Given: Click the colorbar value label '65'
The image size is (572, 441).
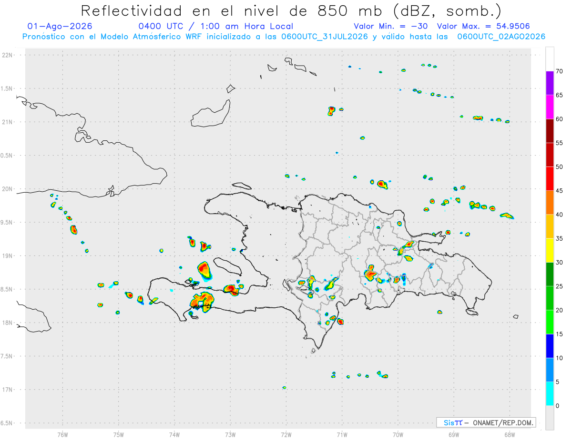Looking at the screenshot, I should point(560,95).
